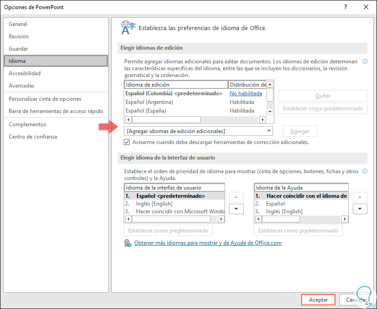Close the Opciones de PowerPoint dialog
This screenshot has height=309, width=377.
tap(366, 7)
